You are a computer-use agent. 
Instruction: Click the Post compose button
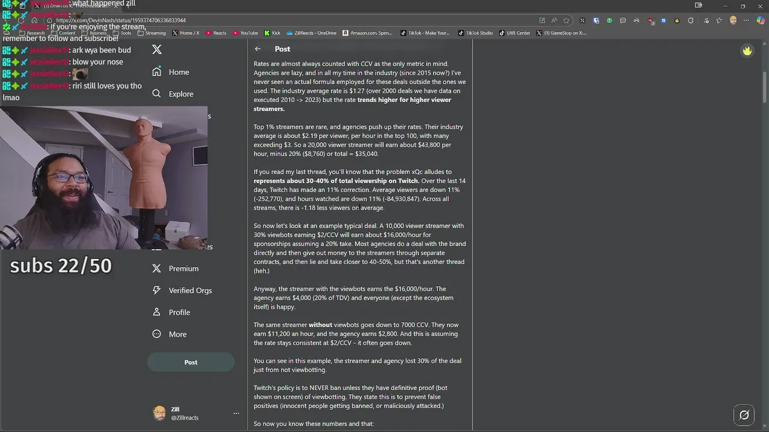pyautogui.click(x=190, y=362)
